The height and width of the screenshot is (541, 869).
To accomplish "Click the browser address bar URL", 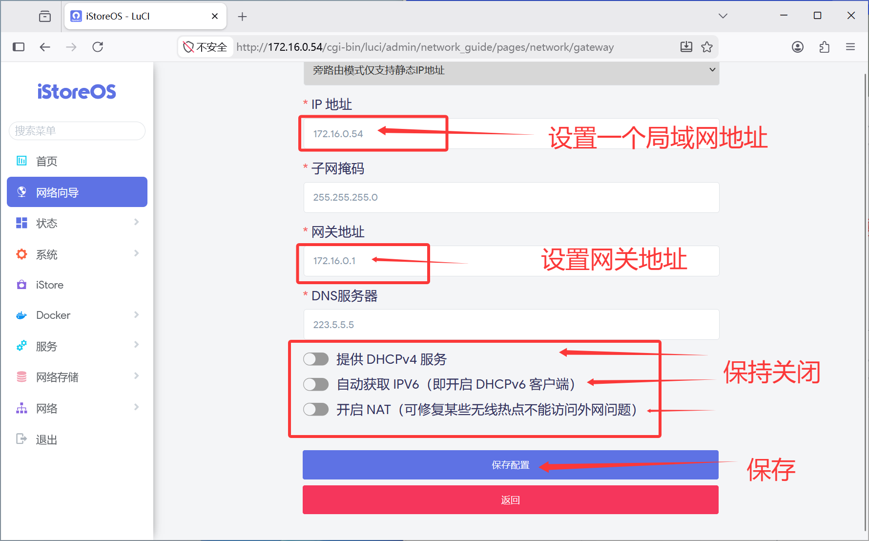I will [x=425, y=47].
